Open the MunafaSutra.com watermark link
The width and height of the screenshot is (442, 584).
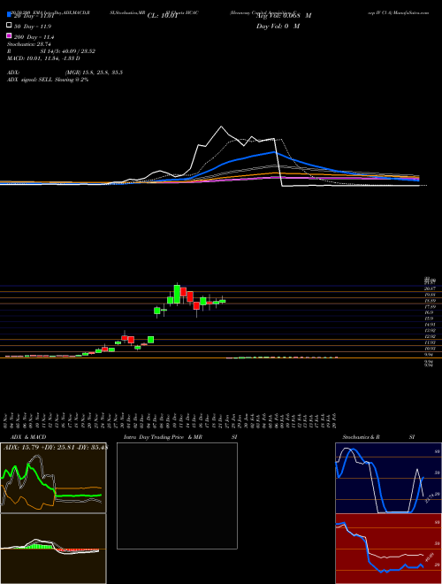409,12
